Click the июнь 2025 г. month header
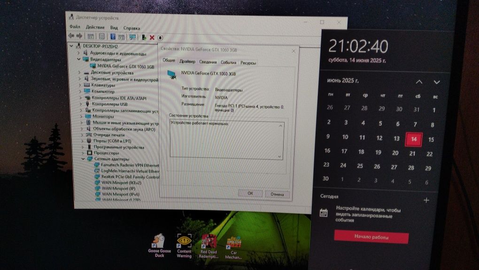479x270 pixels. click(x=343, y=80)
